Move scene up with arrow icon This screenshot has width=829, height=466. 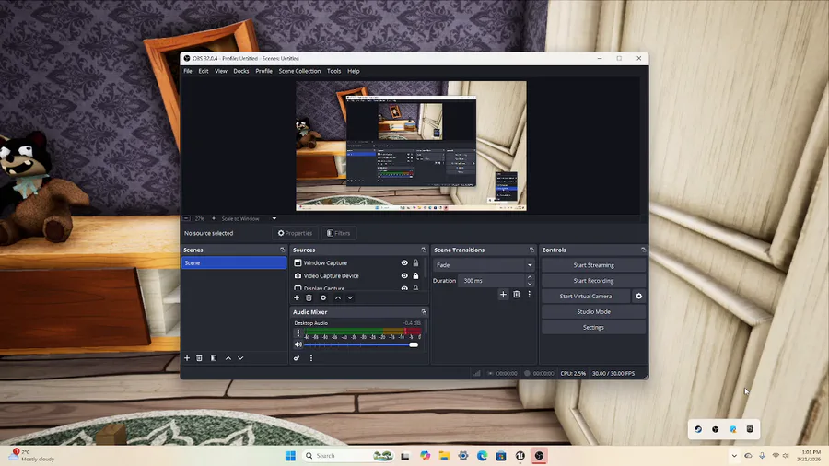pyautogui.click(x=228, y=357)
